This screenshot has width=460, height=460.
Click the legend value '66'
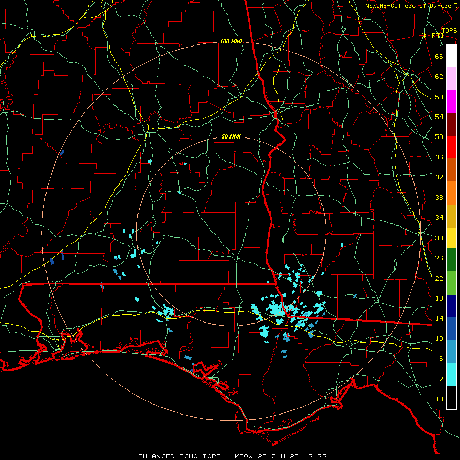click(x=439, y=57)
